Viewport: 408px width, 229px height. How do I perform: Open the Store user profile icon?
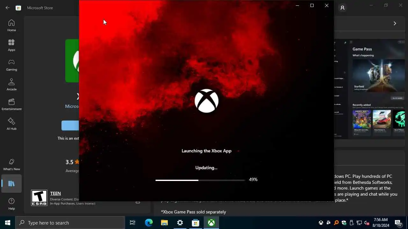click(342, 8)
